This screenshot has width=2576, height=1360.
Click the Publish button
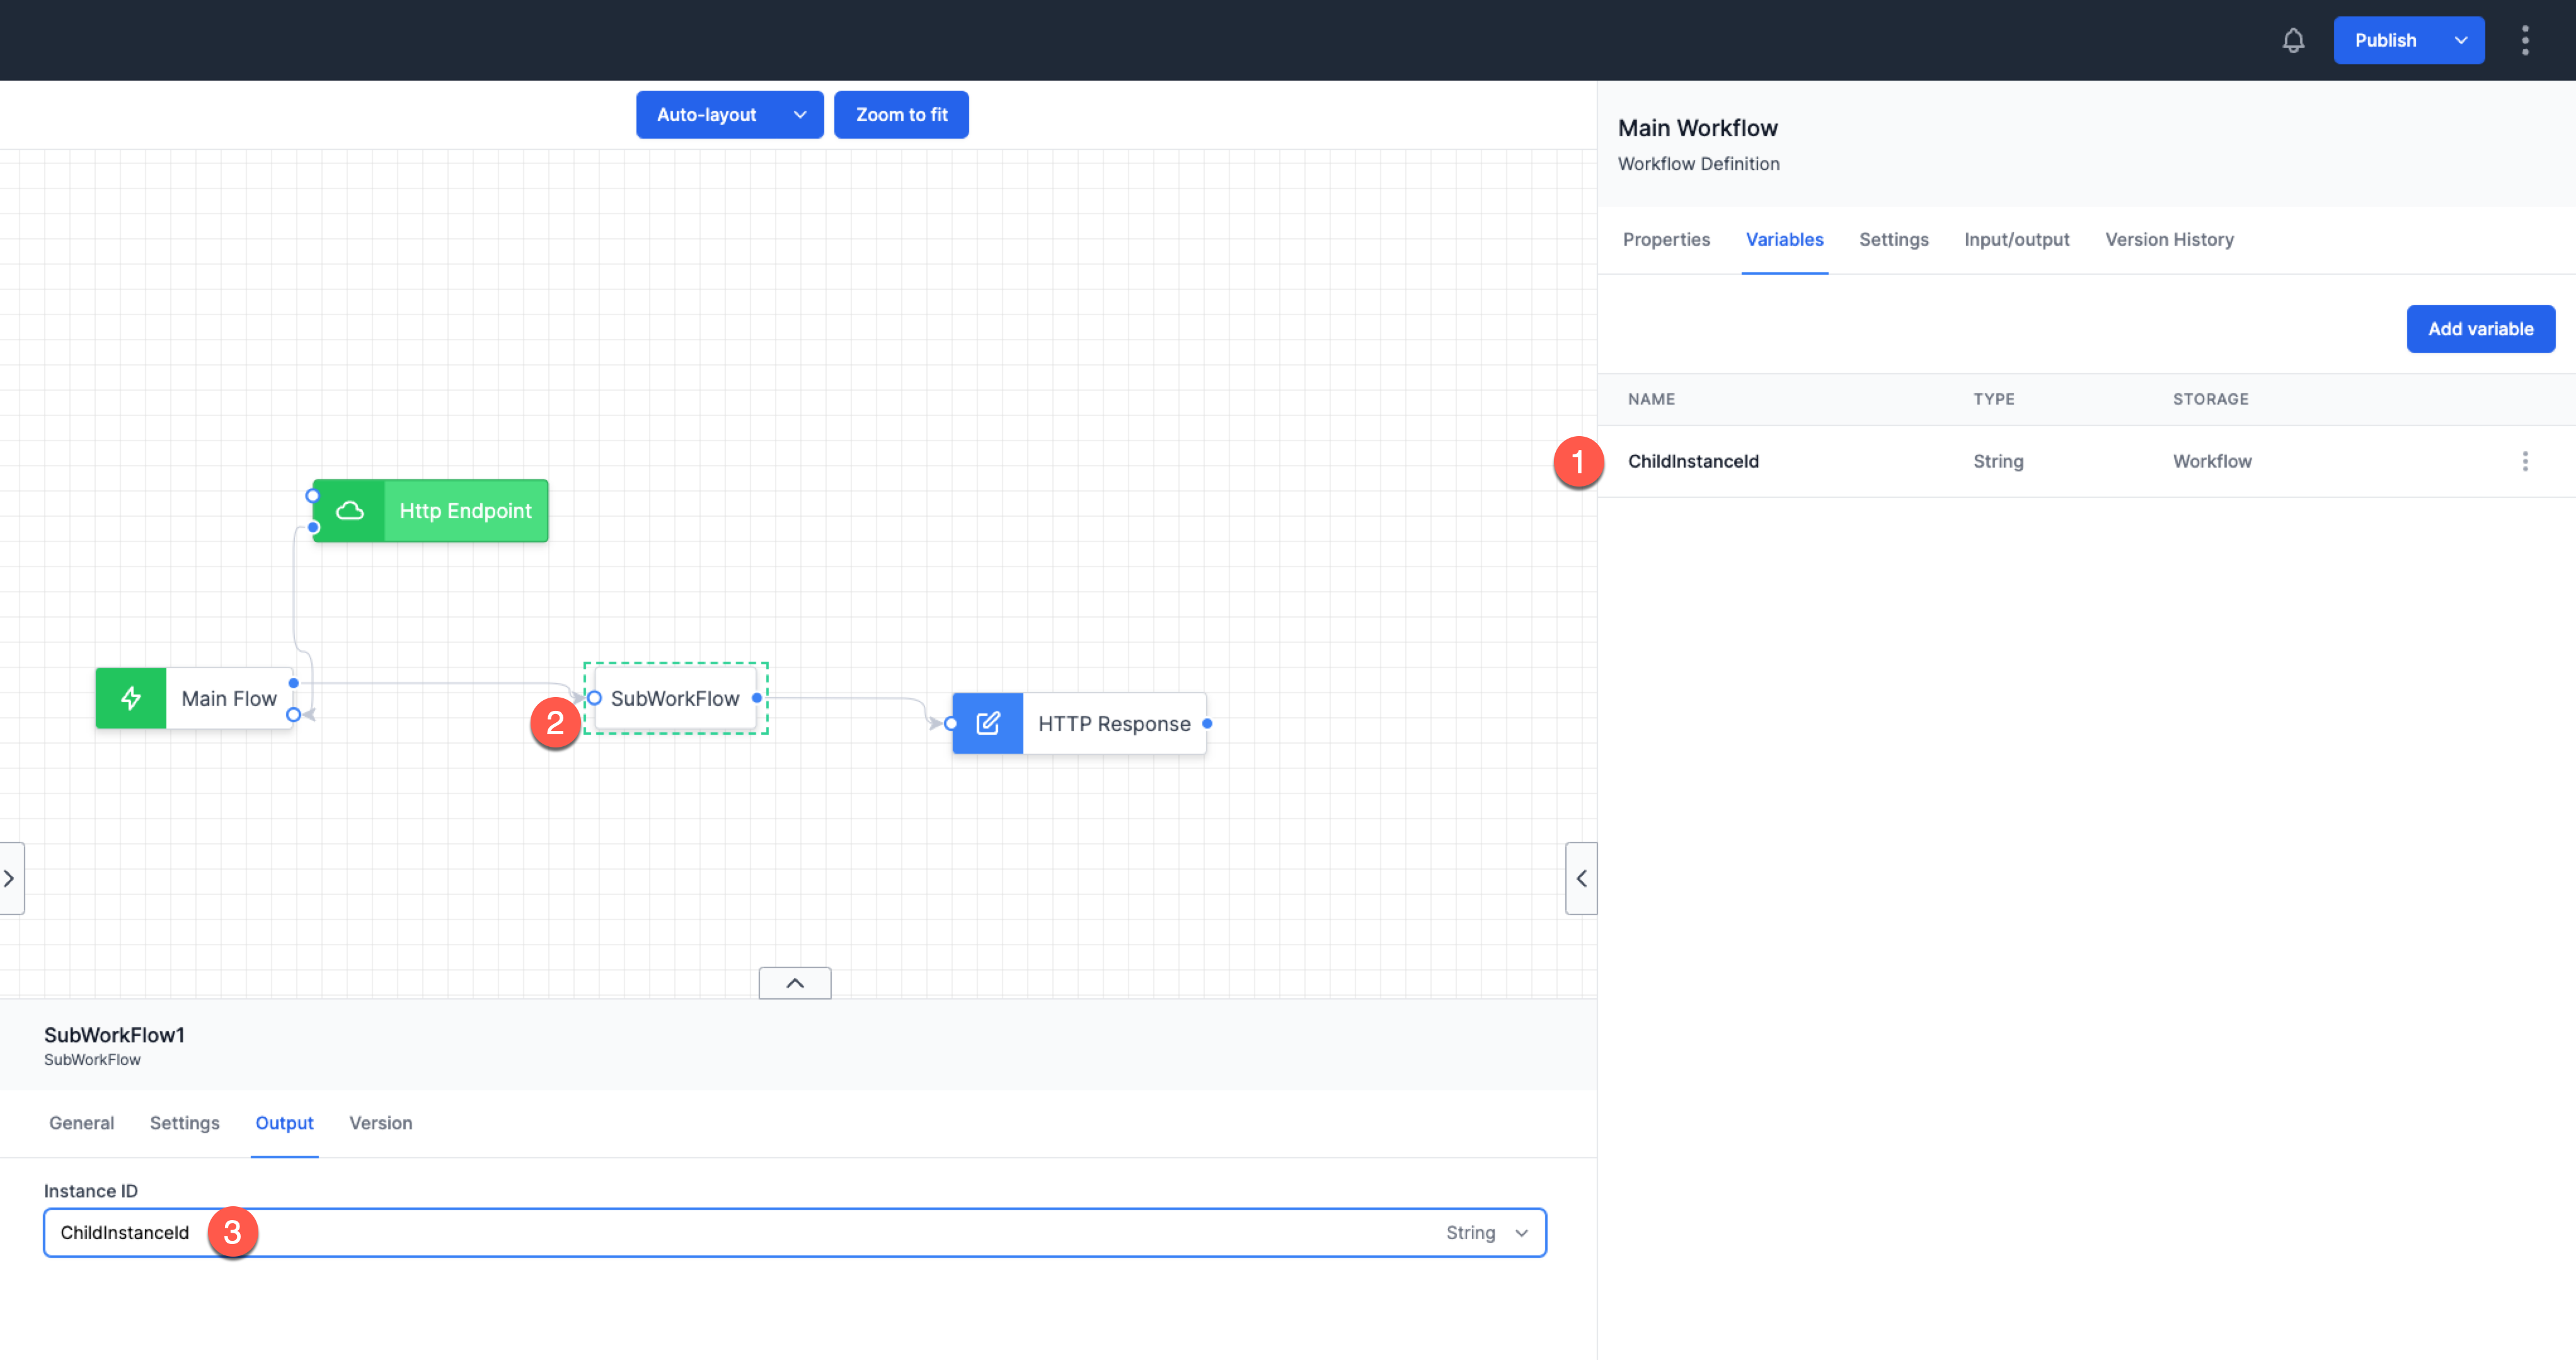[x=2385, y=40]
